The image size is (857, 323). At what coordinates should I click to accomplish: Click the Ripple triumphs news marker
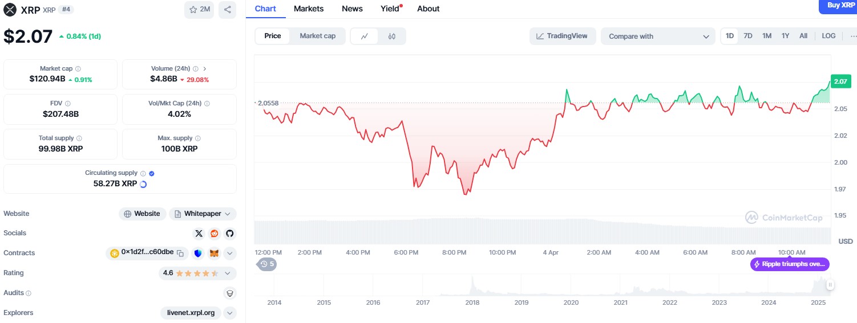click(790, 264)
